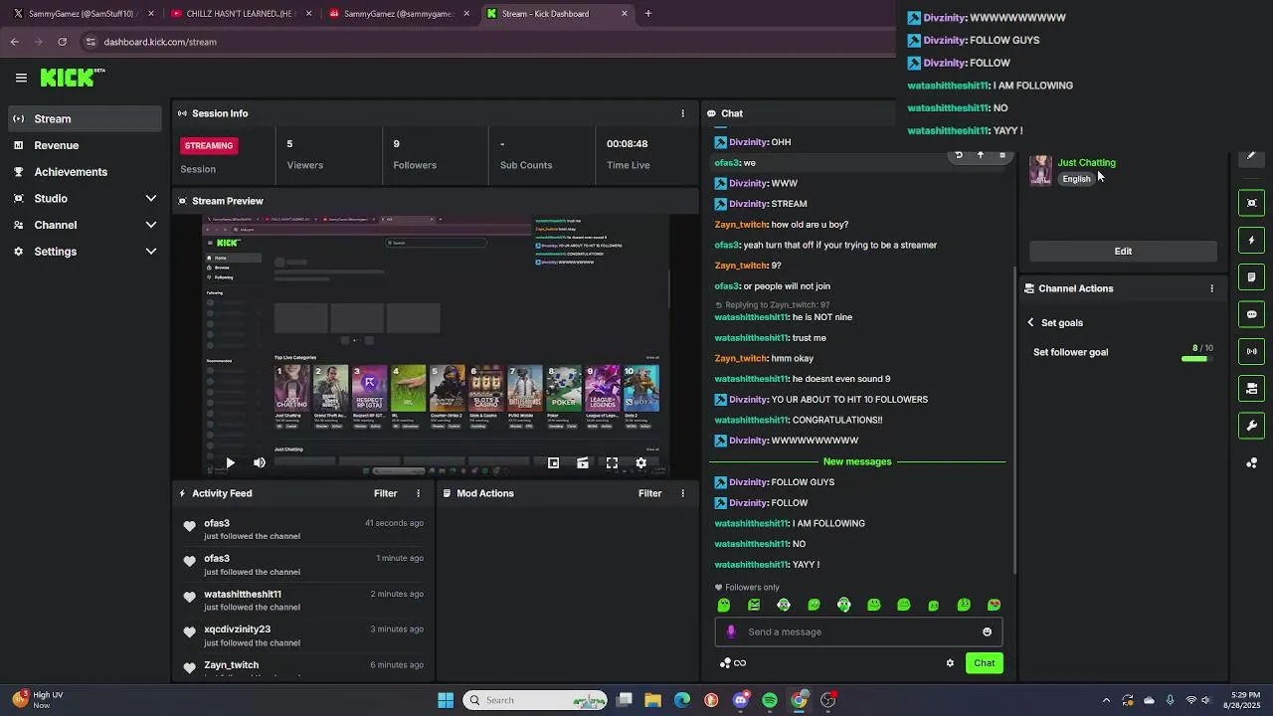The width and height of the screenshot is (1273, 716).
Task: Open Channel Actions three-dot menu
Action: pos(1211,288)
